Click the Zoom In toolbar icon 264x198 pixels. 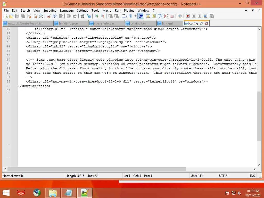click(x=96, y=16)
